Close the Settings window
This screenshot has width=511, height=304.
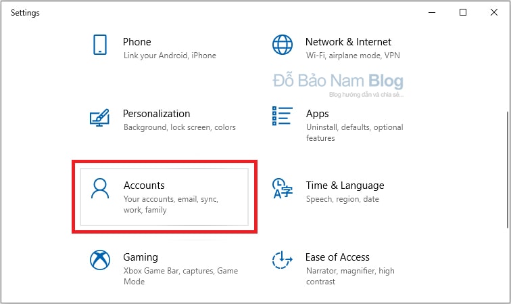coord(493,12)
